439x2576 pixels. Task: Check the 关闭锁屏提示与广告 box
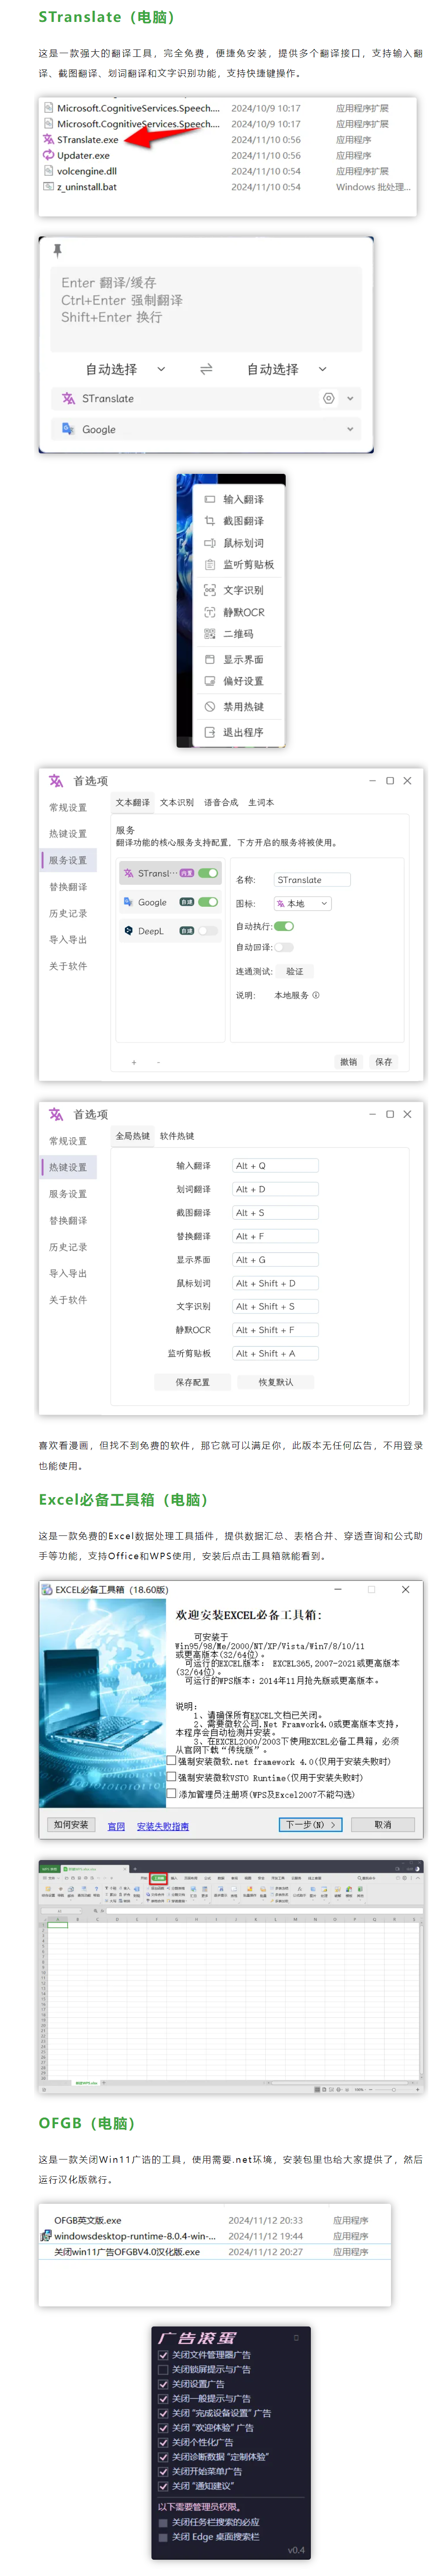tap(163, 2369)
